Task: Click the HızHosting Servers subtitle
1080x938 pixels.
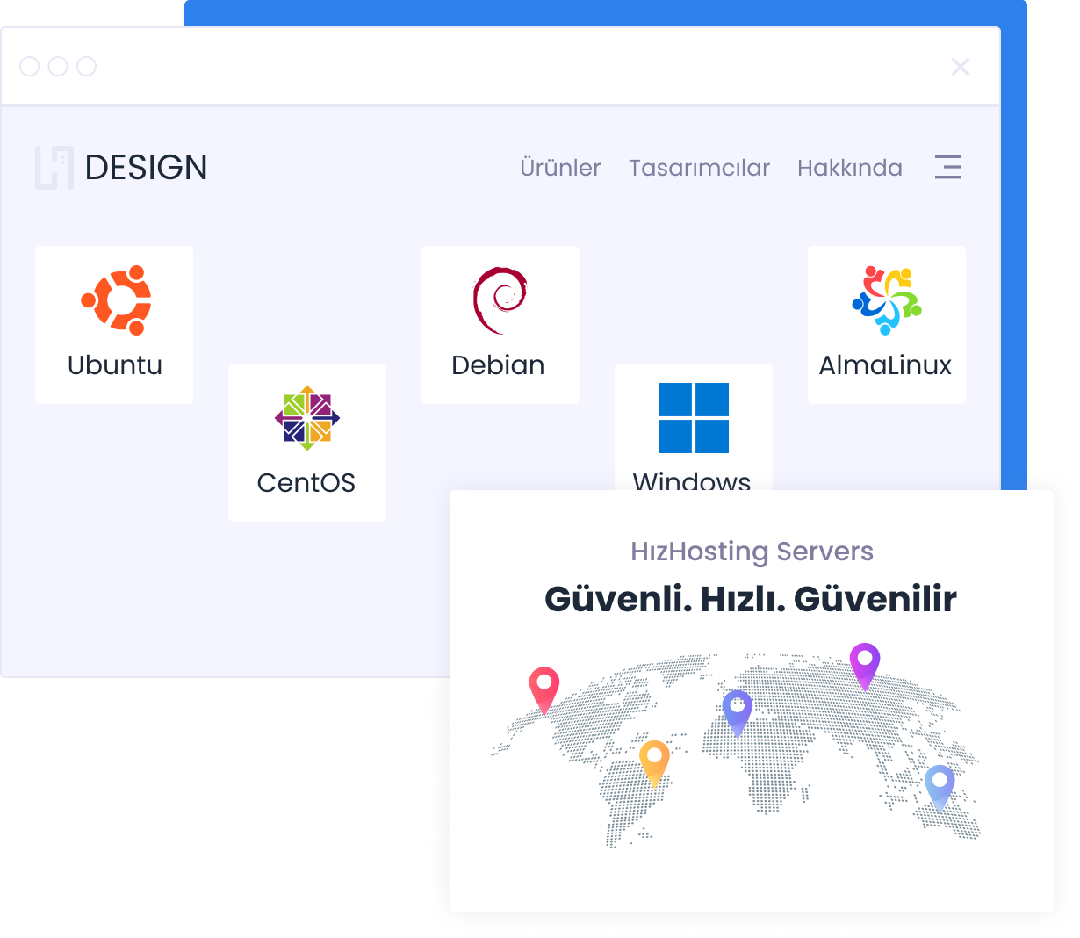Action: click(752, 552)
